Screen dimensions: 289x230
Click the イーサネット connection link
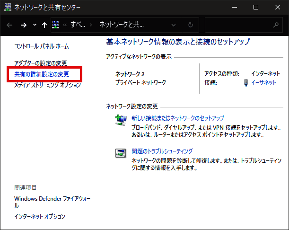263,83
